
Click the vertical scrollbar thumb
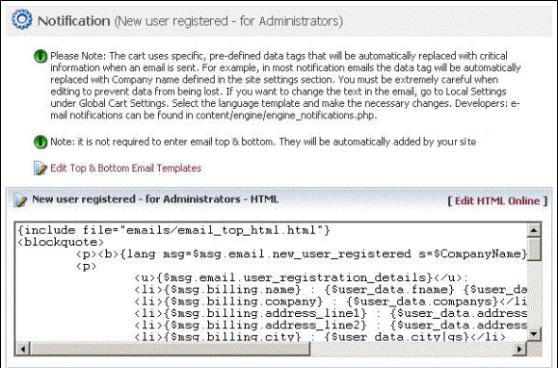(534, 250)
